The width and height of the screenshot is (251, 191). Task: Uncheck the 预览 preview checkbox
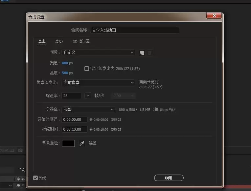click(35, 178)
